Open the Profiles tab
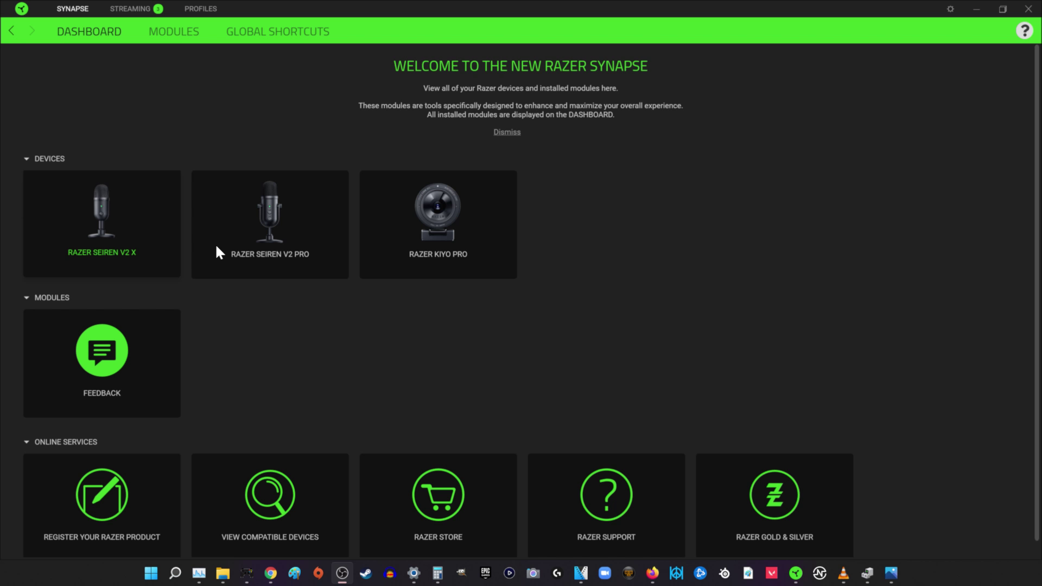 tap(200, 9)
